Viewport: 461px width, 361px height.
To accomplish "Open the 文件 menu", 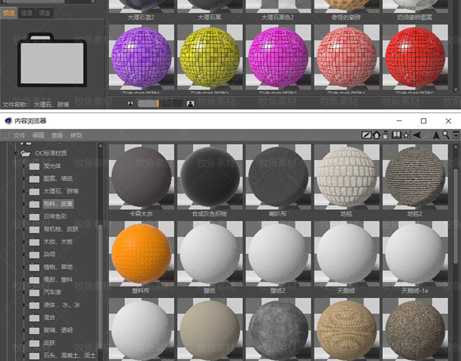I will coord(19,135).
